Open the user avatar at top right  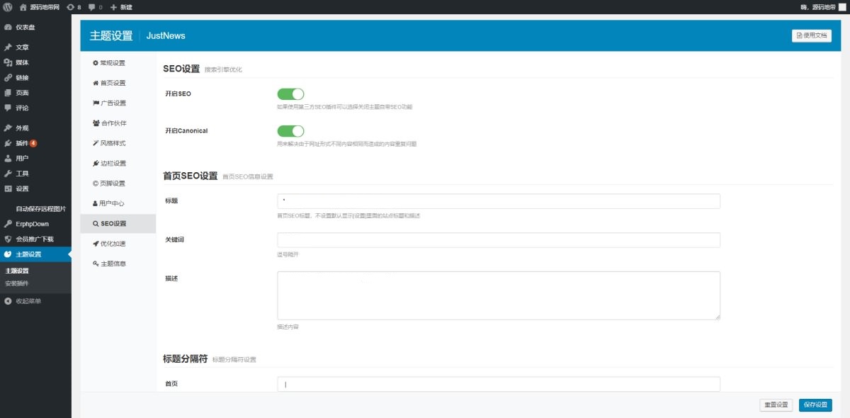(842, 6)
